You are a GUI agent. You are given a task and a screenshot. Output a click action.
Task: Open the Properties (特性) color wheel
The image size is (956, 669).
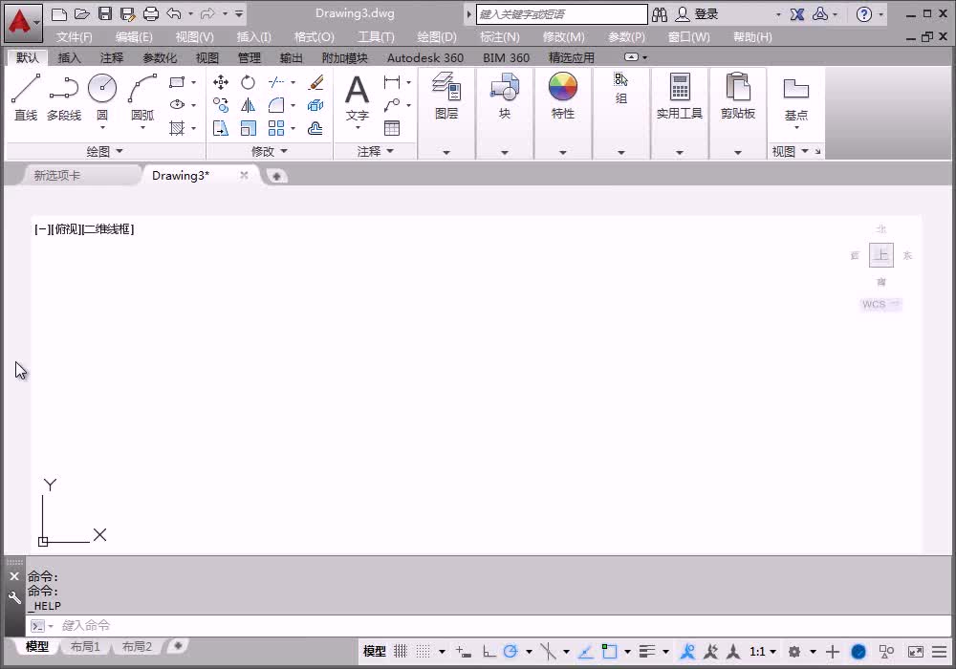[563, 87]
